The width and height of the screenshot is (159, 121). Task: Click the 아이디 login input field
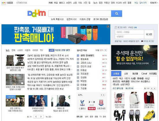130,32
